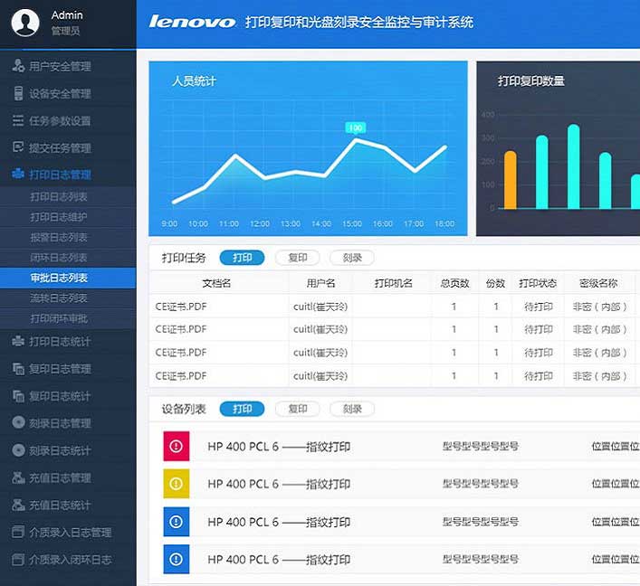Select 刻录 filter in 设备列表 section

(x=351, y=409)
